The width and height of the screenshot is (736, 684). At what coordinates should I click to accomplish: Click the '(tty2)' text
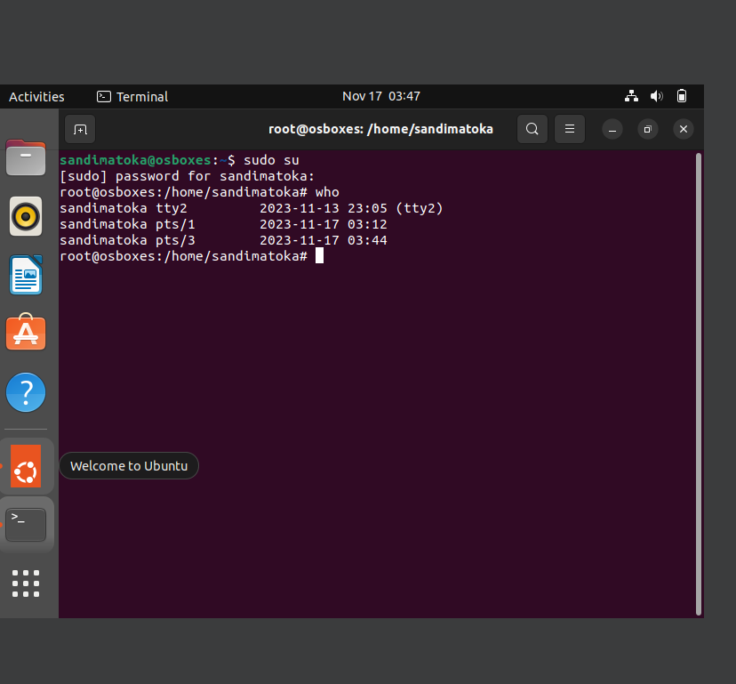pos(420,208)
